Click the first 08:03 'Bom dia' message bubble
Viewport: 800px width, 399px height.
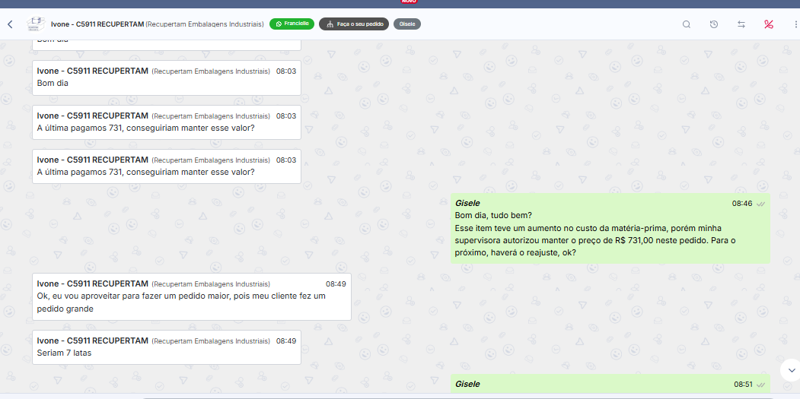tap(166, 78)
